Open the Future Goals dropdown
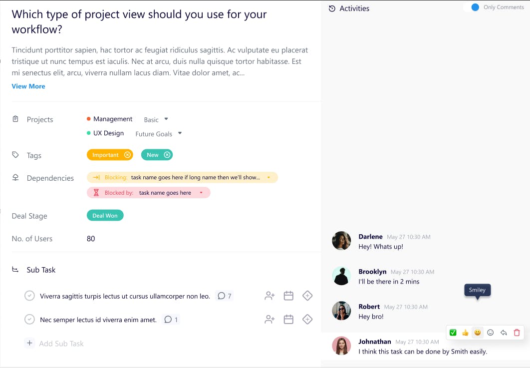 (x=180, y=133)
